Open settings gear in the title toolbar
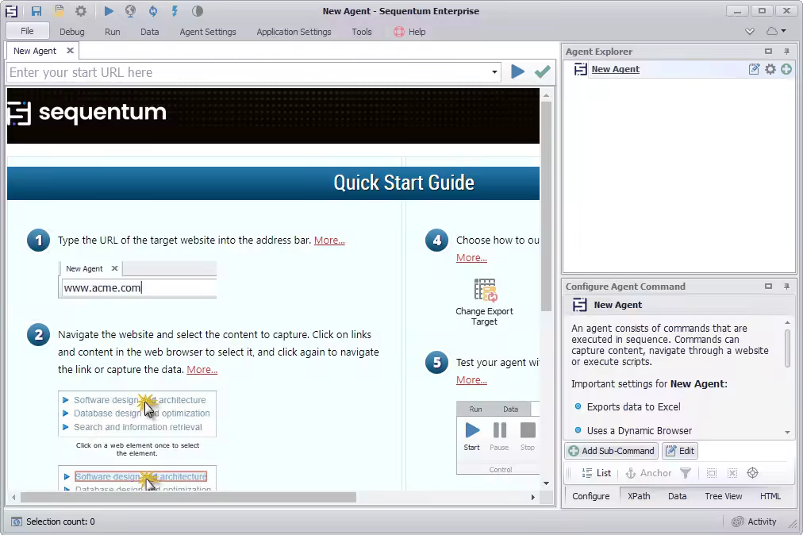The width and height of the screenshot is (803, 535). point(81,11)
